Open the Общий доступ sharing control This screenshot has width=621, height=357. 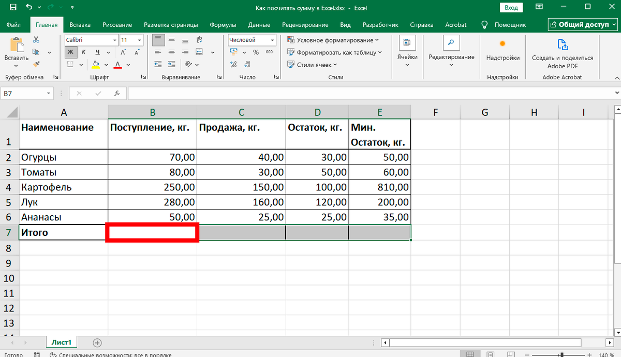click(x=583, y=24)
